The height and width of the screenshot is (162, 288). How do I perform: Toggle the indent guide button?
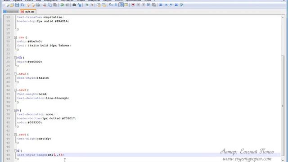pos(121,5)
